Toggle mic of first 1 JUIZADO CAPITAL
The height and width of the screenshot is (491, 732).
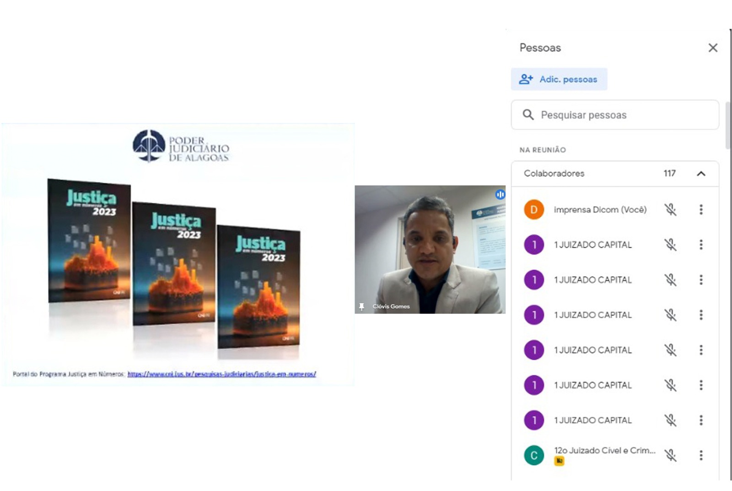[670, 245]
